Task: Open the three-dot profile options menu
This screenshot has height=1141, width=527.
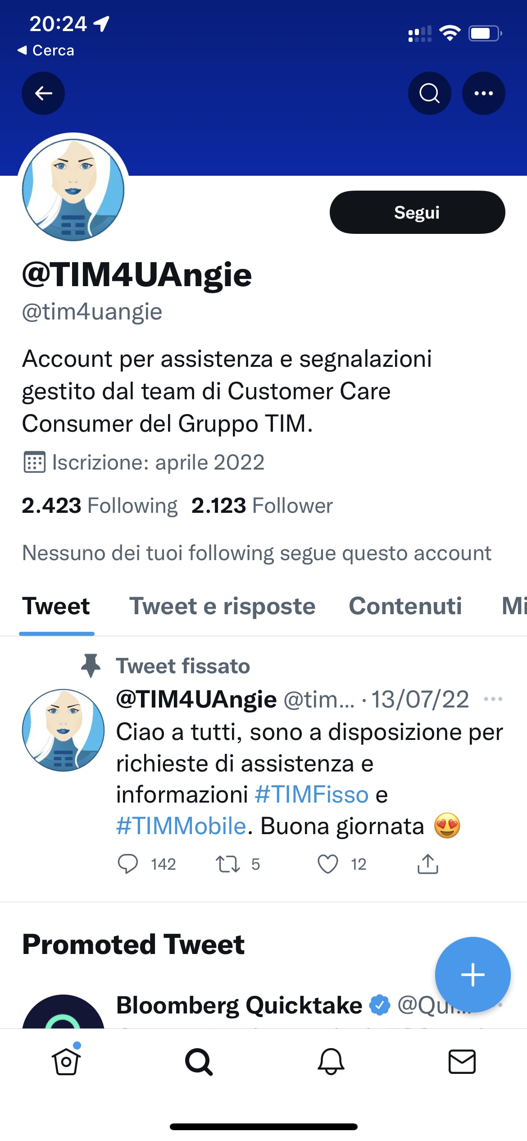Action: point(483,93)
